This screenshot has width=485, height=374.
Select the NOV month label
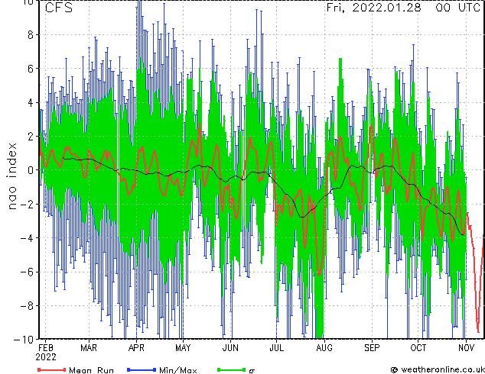point(466,348)
